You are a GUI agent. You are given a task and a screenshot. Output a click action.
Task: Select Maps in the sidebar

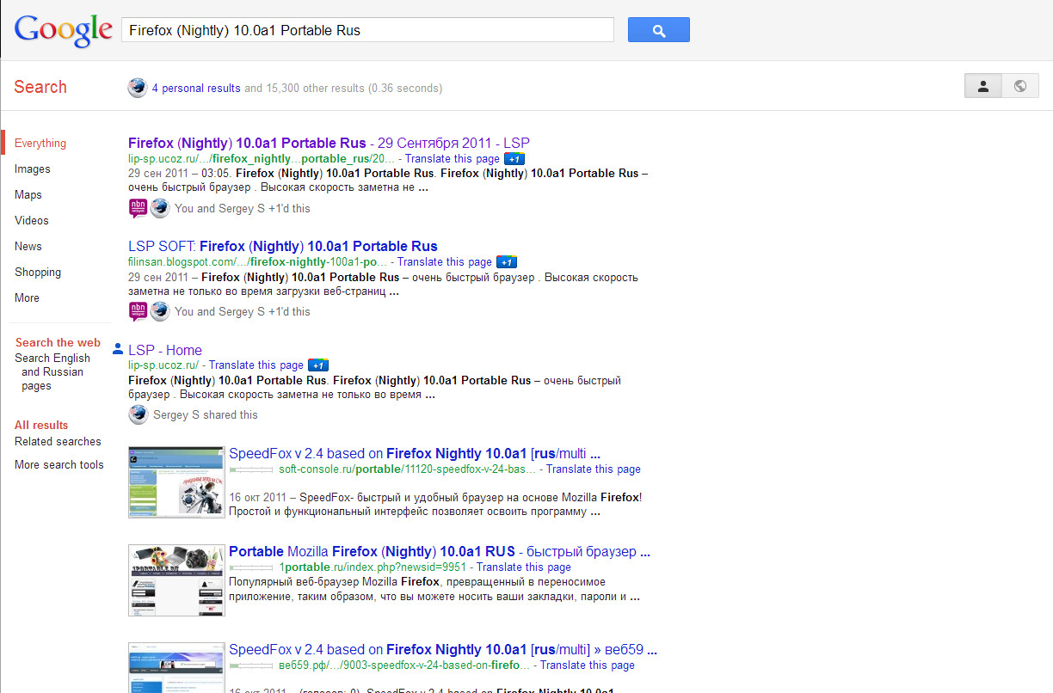click(x=28, y=195)
